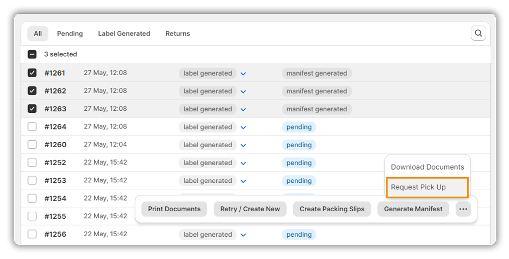Image resolution: width=509 pixels, height=259 pixels.
Task: Open order #1262 number
Action: tap(55, 91)
